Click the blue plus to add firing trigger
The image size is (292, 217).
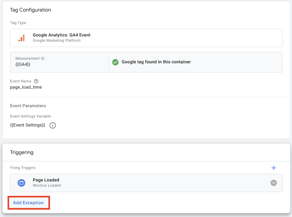point(273,168)
